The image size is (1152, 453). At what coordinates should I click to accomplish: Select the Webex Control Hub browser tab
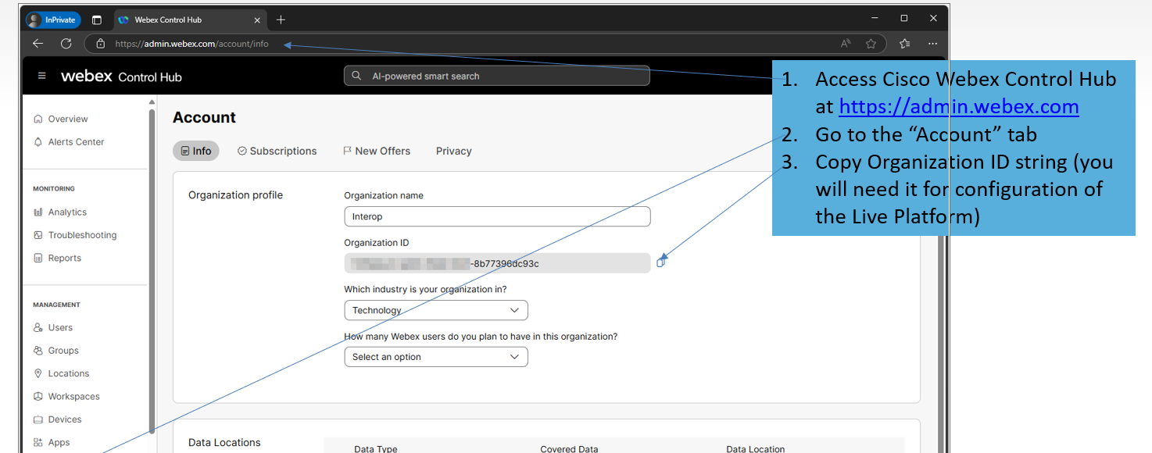[190, 20]
